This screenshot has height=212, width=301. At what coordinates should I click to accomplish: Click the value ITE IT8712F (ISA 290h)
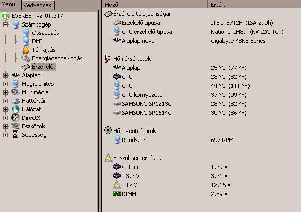pyautogui.click(x=242, y=23)
